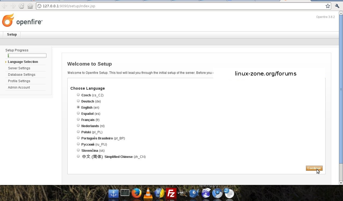The image size is (343, 201).
Task: Launch Firefox from the dock
Action: tap(137, 193)
